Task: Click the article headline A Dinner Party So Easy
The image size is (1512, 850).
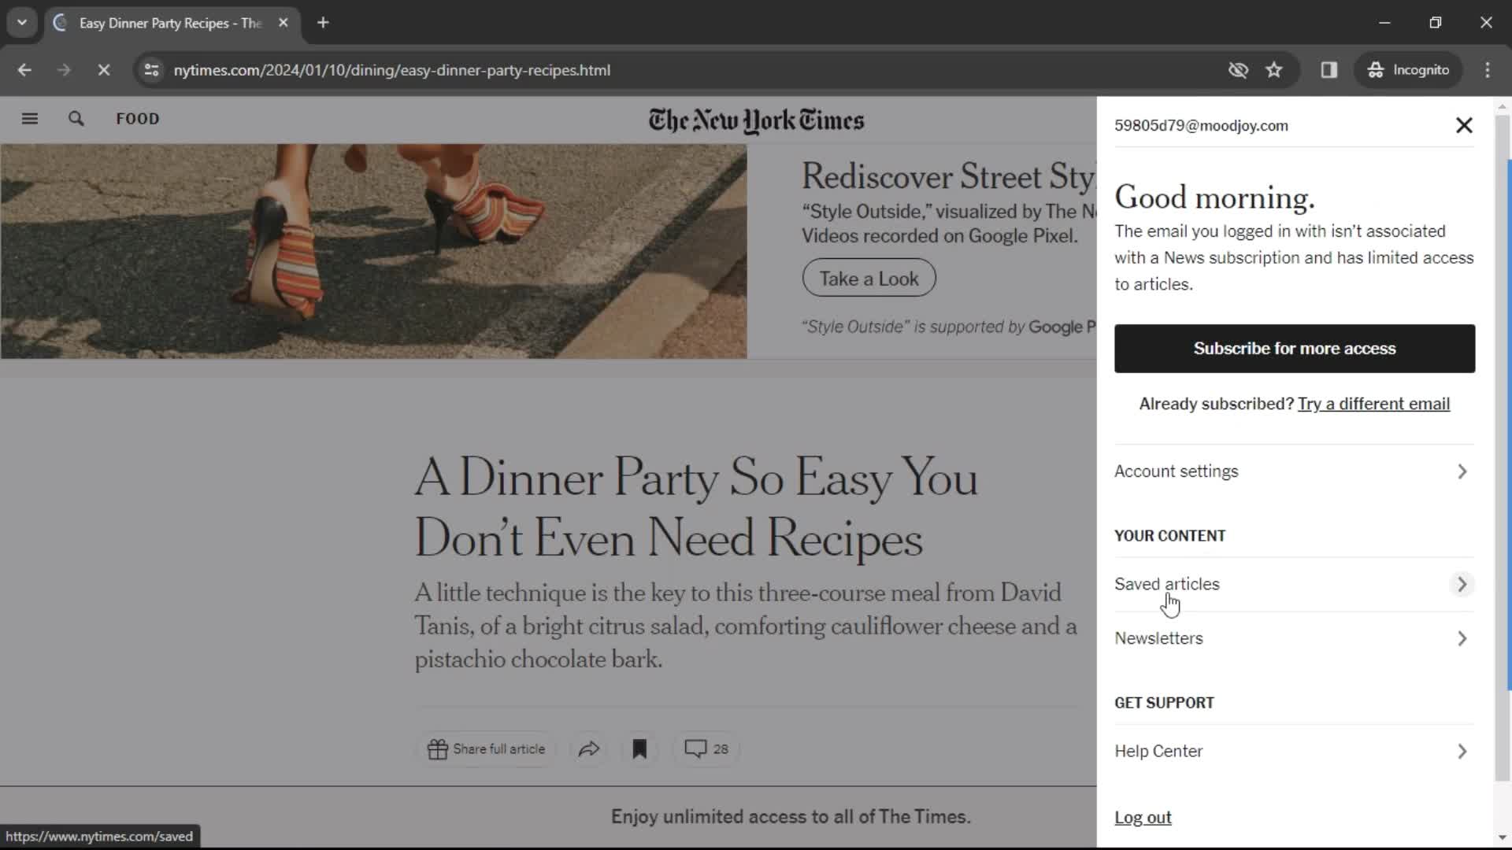Action: (696, 508)
